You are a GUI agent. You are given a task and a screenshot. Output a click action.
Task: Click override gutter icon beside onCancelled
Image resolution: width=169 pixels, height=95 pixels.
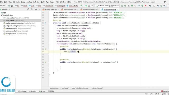[x=45, y=62]
